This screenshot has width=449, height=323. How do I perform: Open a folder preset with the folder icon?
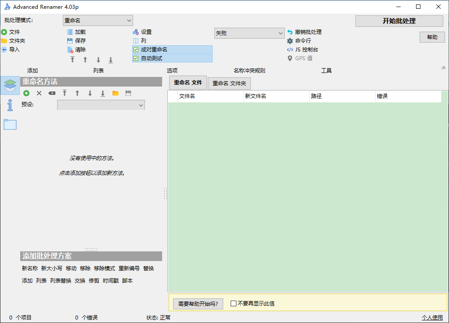click(x=116, y=93)
